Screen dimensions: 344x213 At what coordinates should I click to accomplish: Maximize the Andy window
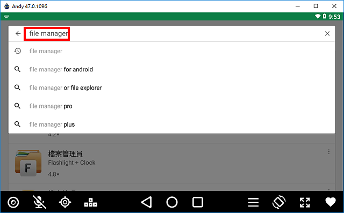click(x=316, y=6)
